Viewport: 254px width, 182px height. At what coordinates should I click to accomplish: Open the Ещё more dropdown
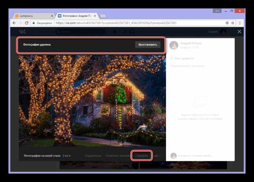[x=157, y=156]
